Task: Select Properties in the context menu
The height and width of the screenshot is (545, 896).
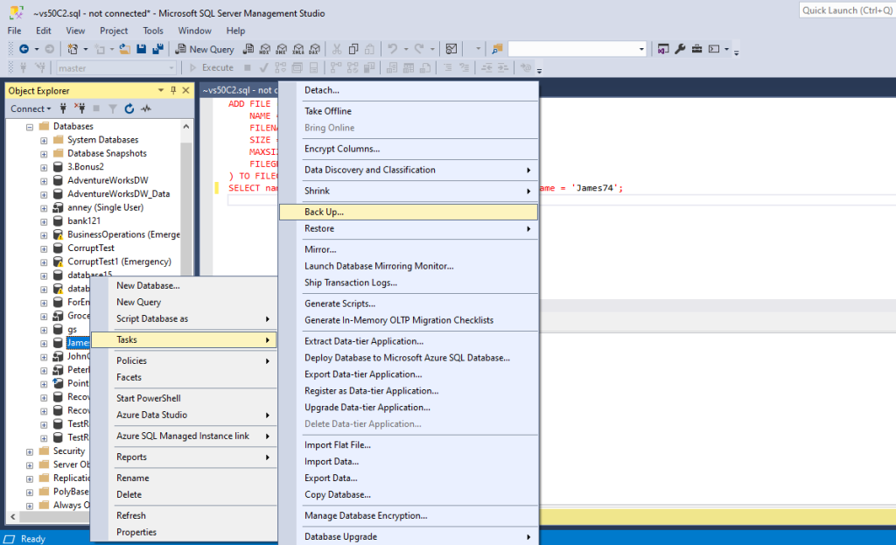Action: click(184, 532)
